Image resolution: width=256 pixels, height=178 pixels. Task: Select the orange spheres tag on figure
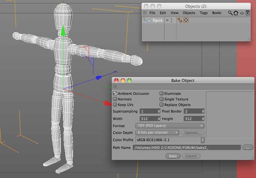[x=180, y=20]
